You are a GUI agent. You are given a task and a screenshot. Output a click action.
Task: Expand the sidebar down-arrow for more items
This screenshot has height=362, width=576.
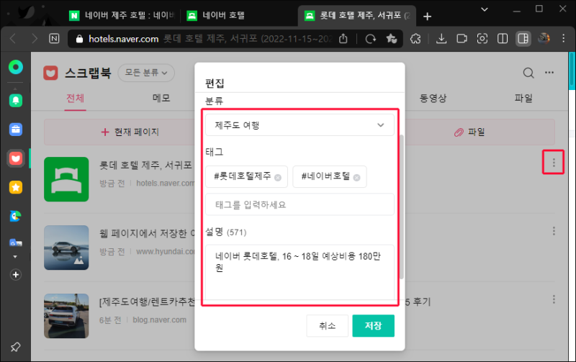tap(15, 257)
